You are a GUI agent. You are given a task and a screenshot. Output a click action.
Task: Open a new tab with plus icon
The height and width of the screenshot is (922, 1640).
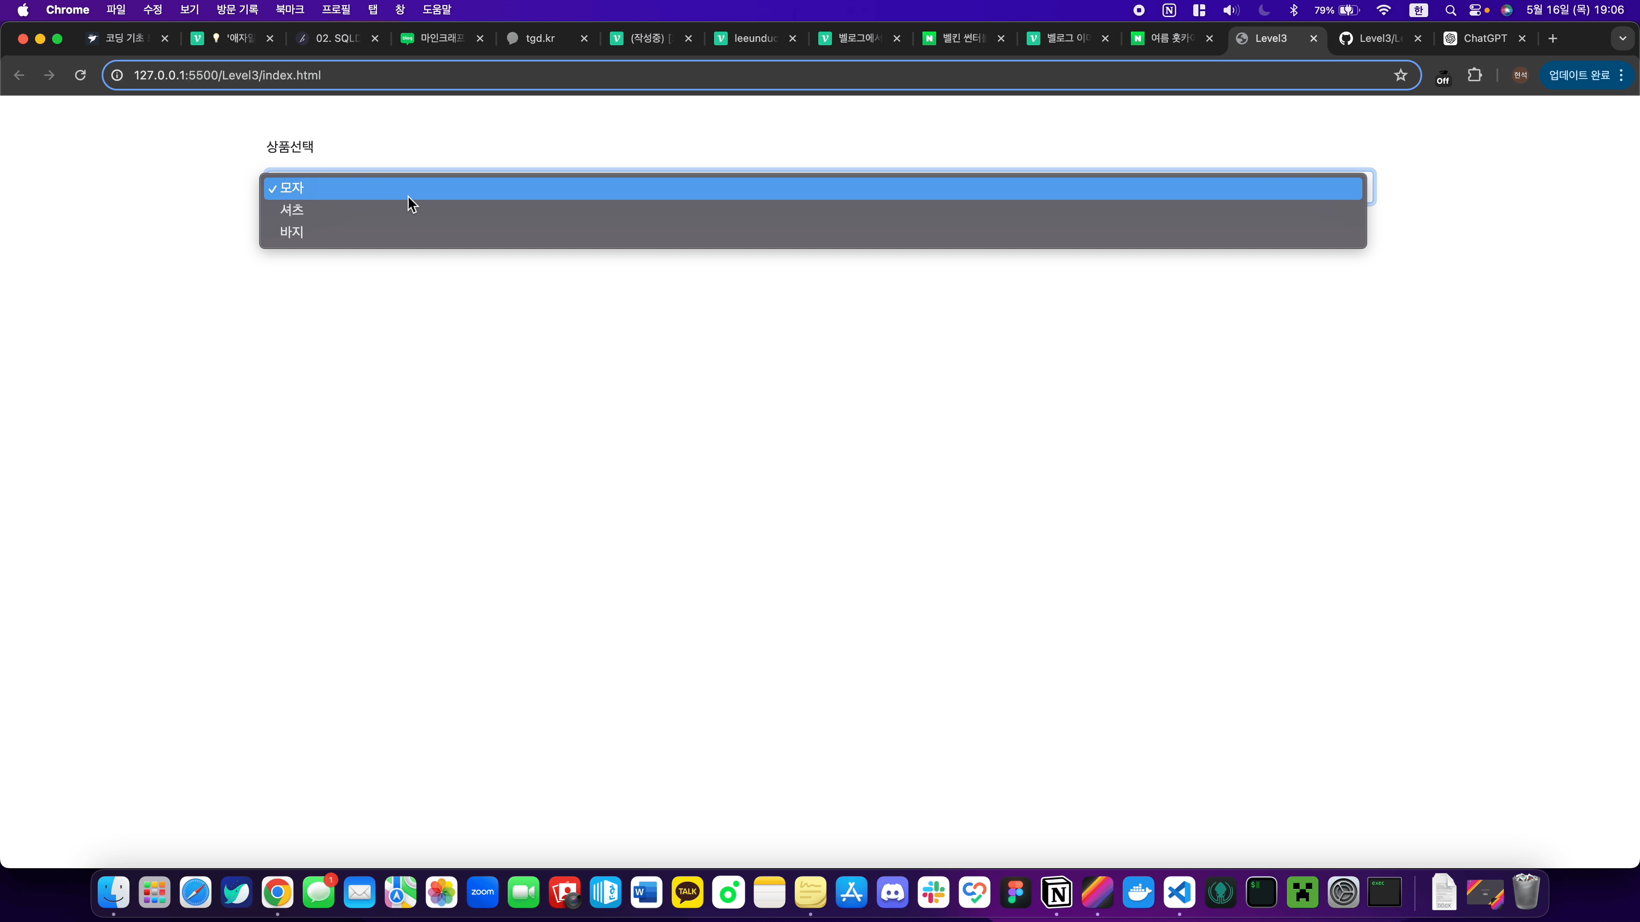1553,38
